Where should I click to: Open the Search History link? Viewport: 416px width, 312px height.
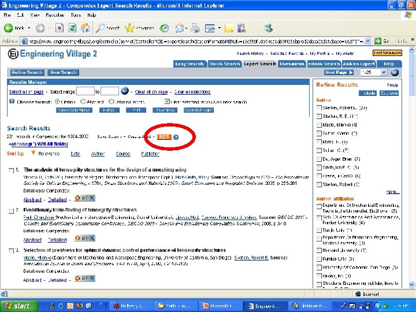click(250, 53)
